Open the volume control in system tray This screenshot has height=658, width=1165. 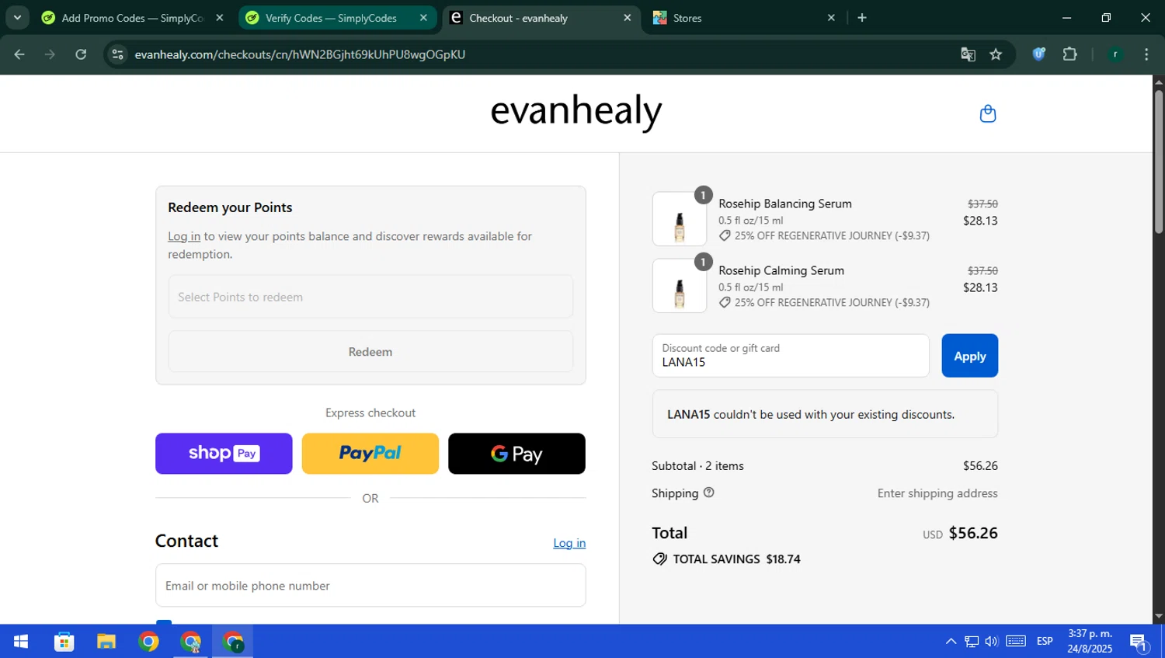pos(992,642)
